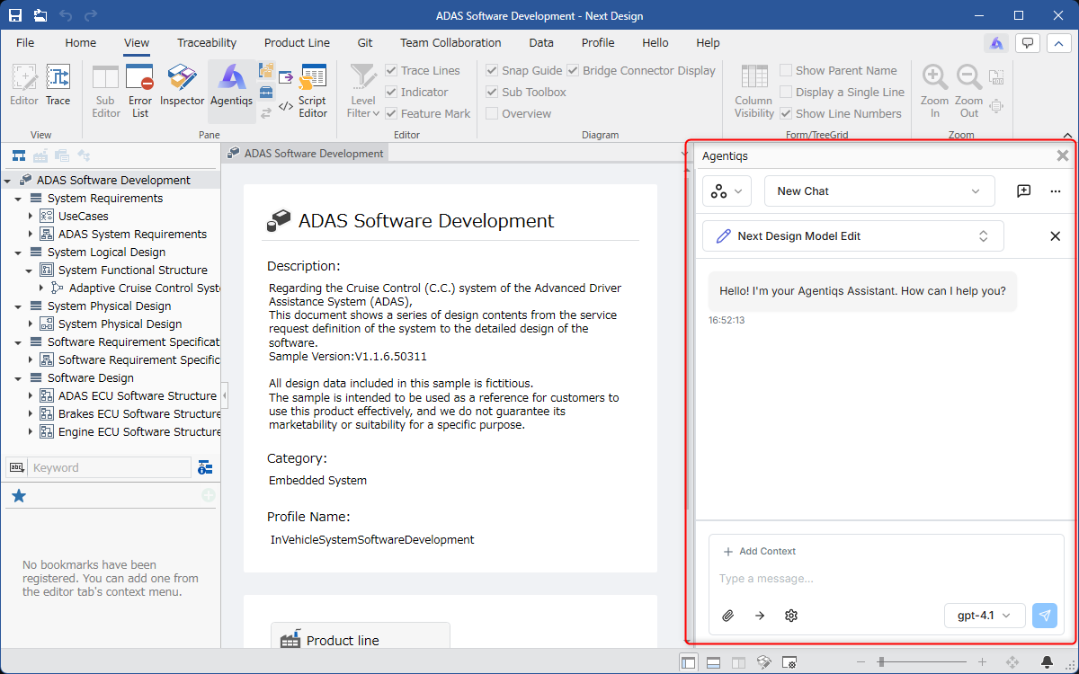Screen dimensions: 1079x674
Task: Collapse the System Requirements tree node
Action: coord(19,198)
